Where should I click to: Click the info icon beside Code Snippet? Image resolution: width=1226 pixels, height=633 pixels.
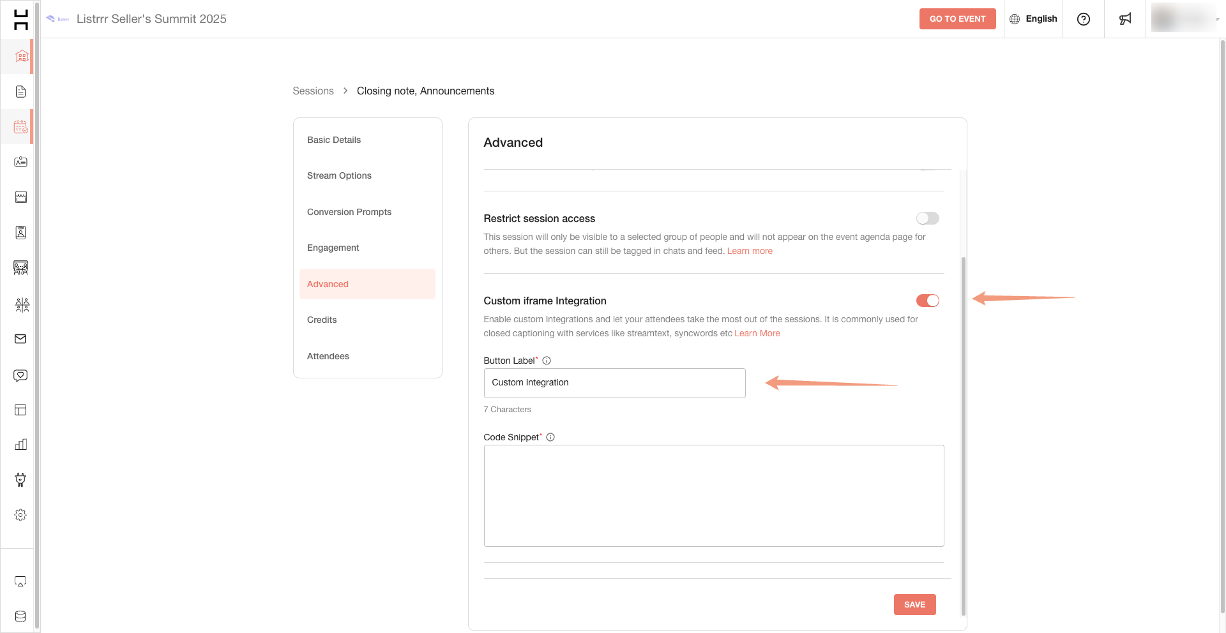[551, 437]
